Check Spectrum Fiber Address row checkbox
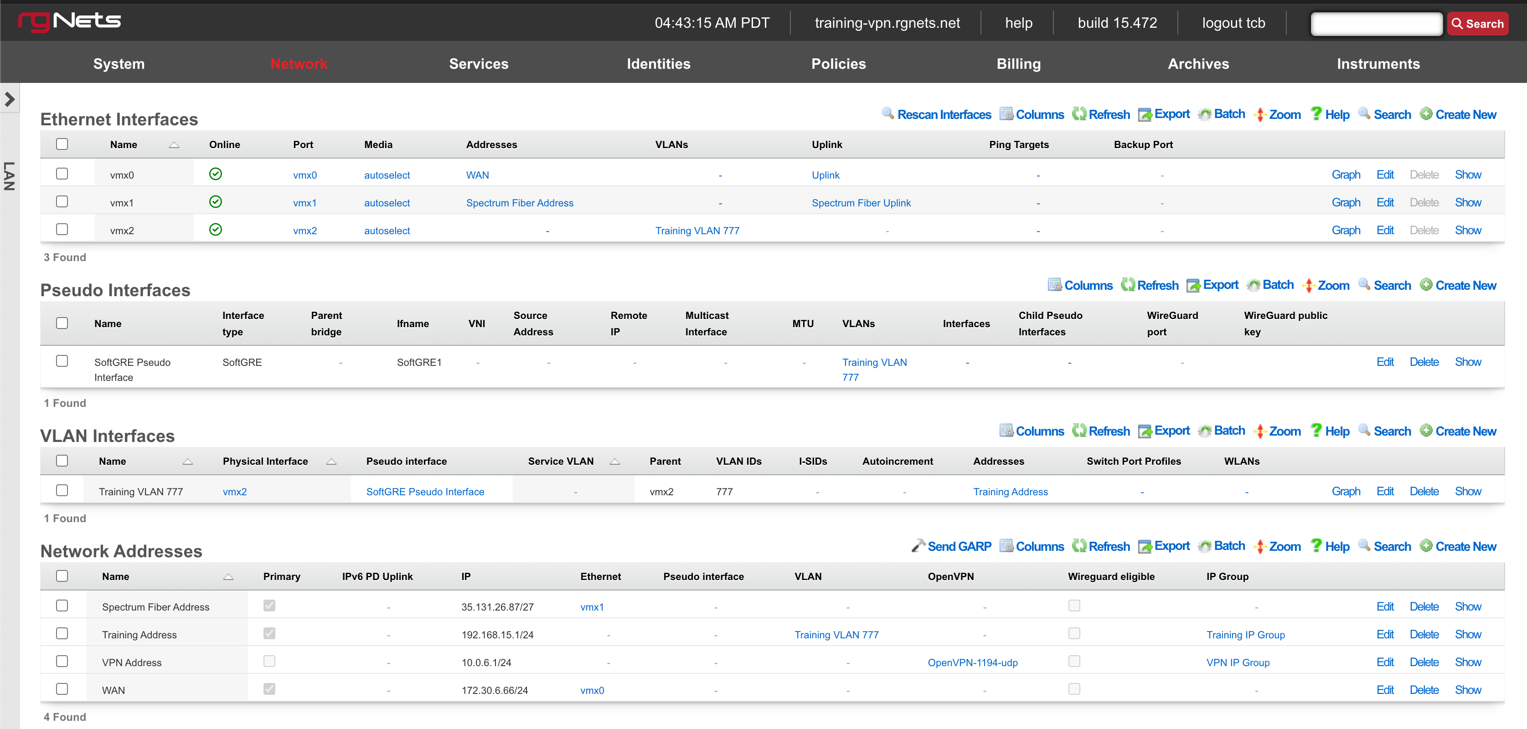1527x729 pixels. click(x=62, y=606)
